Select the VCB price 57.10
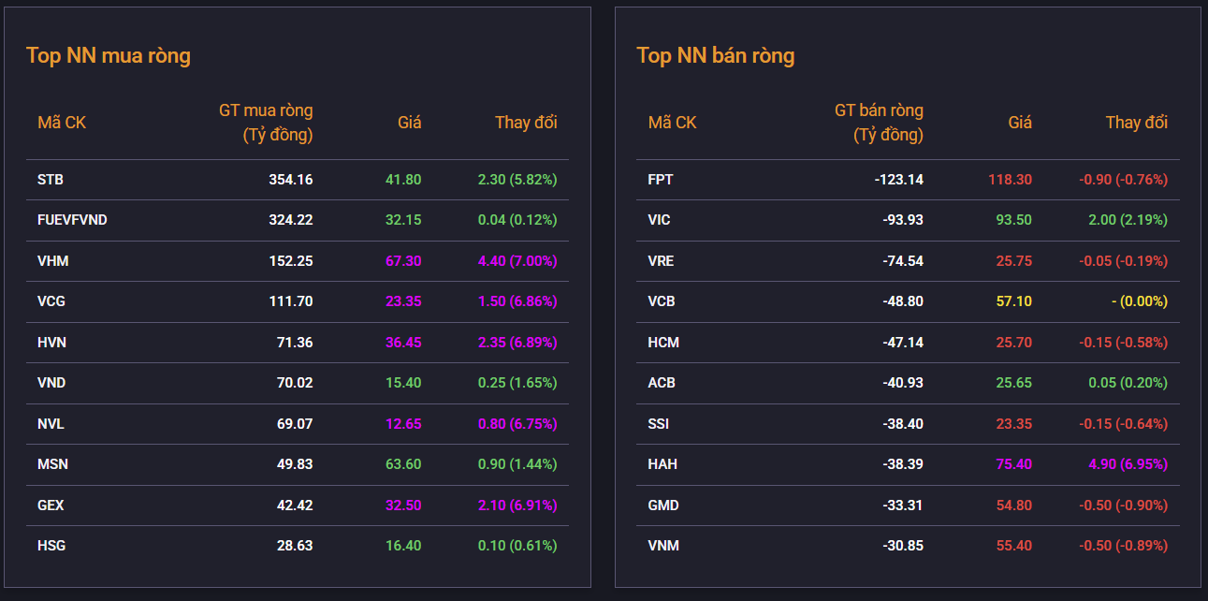This screenshot has width=1208, height=601. click(x=1013, y=301)
